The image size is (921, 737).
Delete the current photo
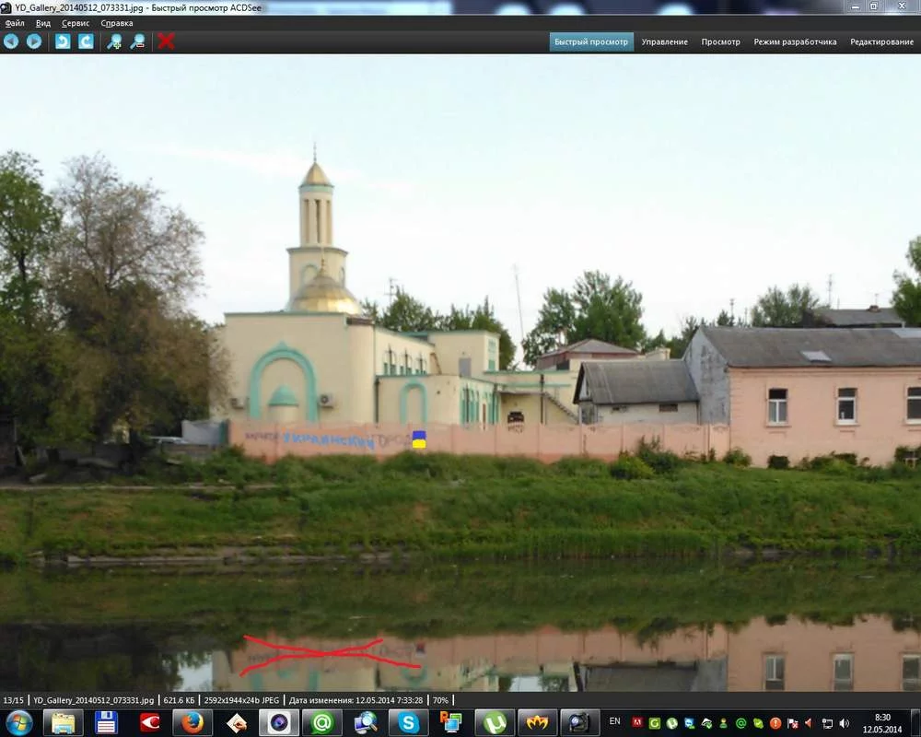tap(166, 41)
